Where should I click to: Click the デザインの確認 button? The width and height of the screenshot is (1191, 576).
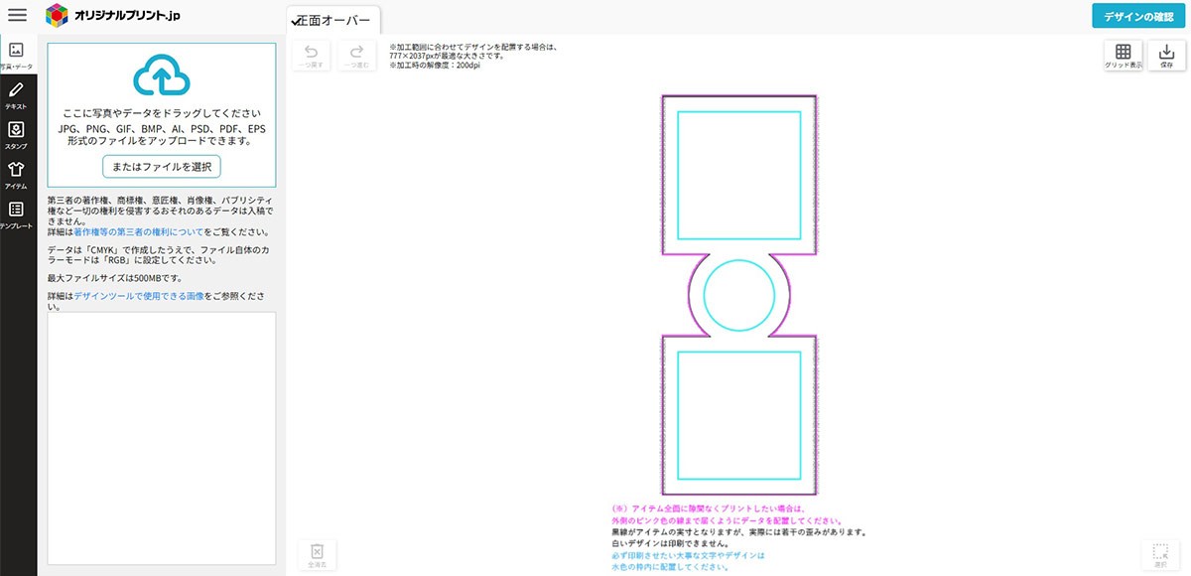pos(1138,16)
